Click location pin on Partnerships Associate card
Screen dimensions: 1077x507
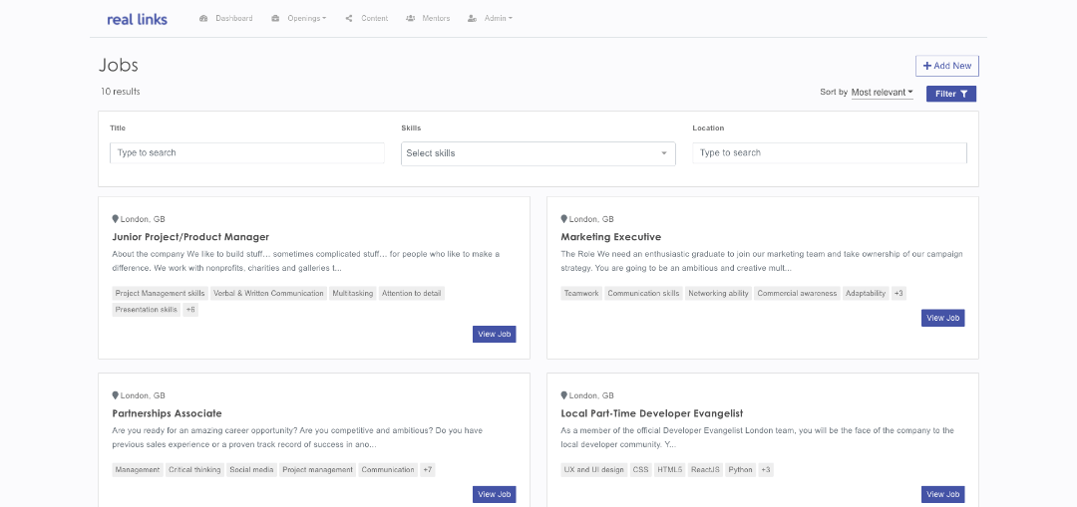click(116, 395)
